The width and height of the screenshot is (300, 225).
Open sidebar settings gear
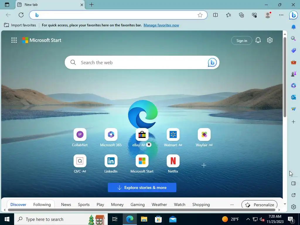[294, 207]
